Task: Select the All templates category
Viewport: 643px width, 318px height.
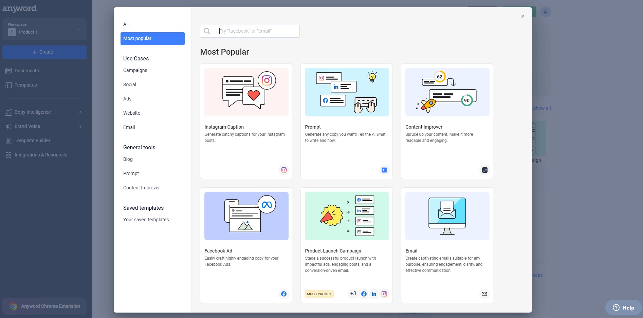Action: pos(126,24)
